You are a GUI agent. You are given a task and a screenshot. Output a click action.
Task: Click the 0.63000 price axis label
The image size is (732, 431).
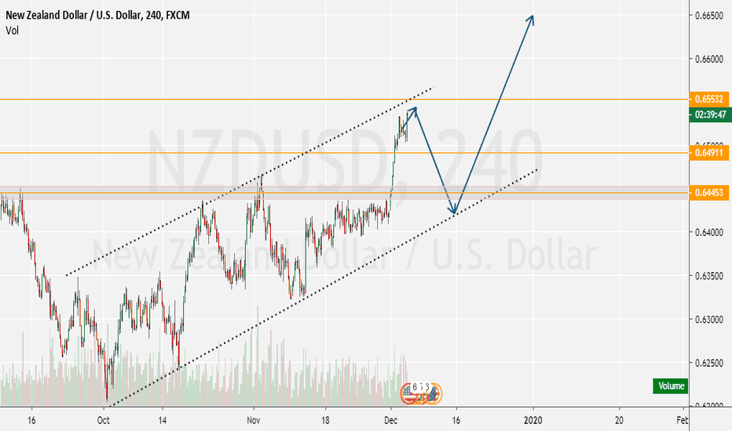[x=708, y=320]
